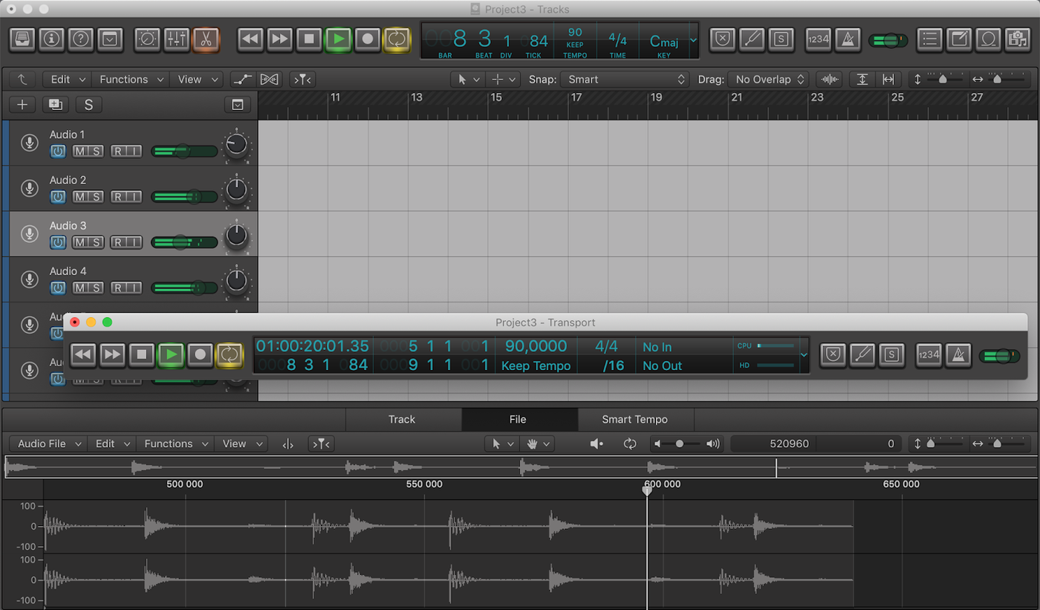Screen dimensions: 1040x610
Task: Open the Note Pads button
Action: 959,39
